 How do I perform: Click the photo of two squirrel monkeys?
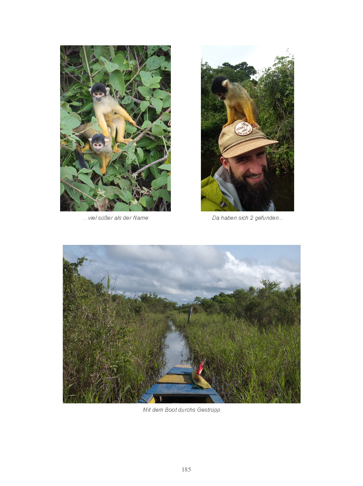pyautogui.click(x=115, y=128)
